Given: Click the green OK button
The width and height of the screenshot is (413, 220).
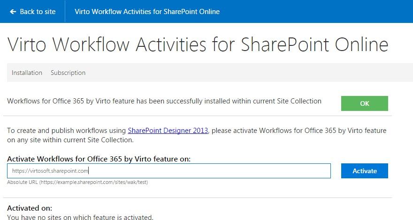Looking at the screenshot, I should 364,103.
